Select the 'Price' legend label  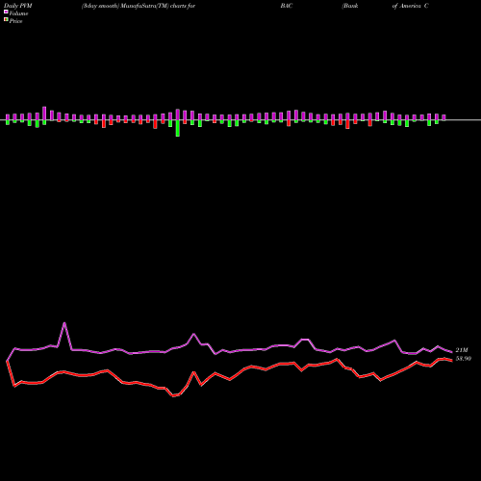pyautogui.click(x=15, y=21)
